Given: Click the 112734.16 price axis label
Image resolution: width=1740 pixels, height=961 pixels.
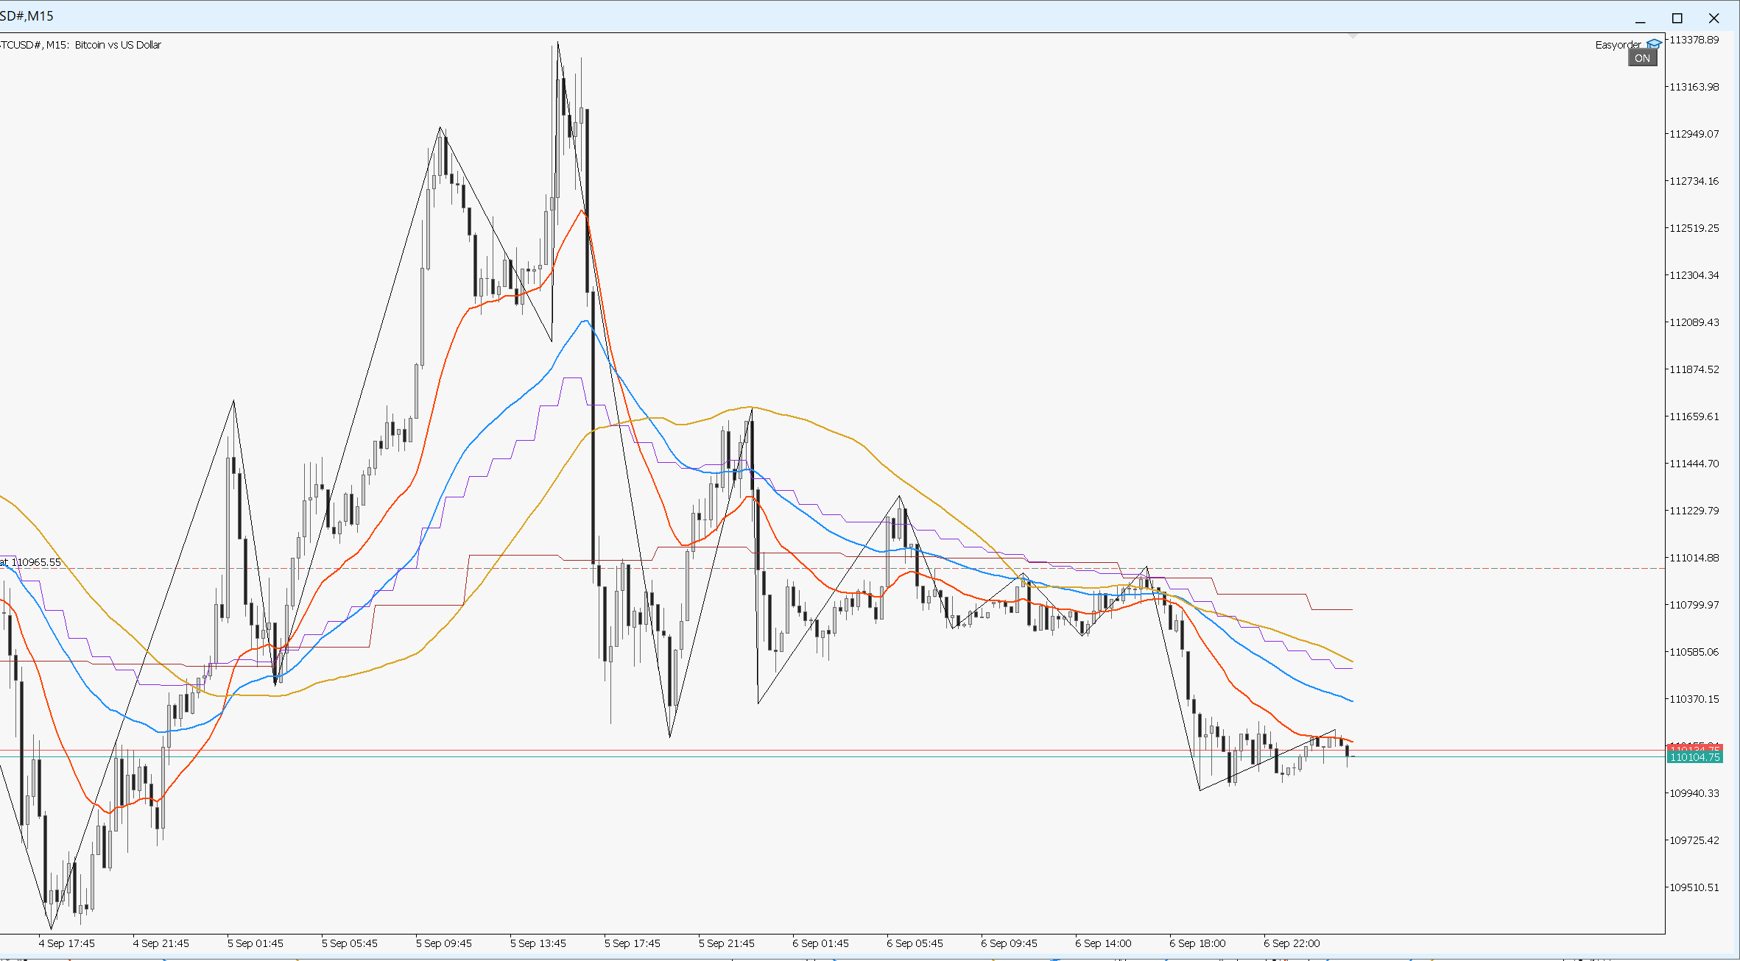Looking at the screenshot, I should coord(1694,181).
